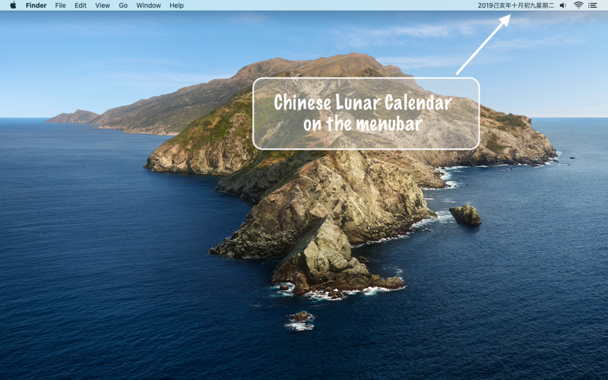Open the Wi-Fi status menu
The image size is (608, 380).
pos(578,5)
